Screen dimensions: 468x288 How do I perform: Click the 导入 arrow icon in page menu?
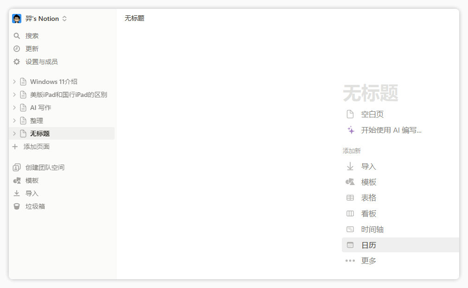350,166
